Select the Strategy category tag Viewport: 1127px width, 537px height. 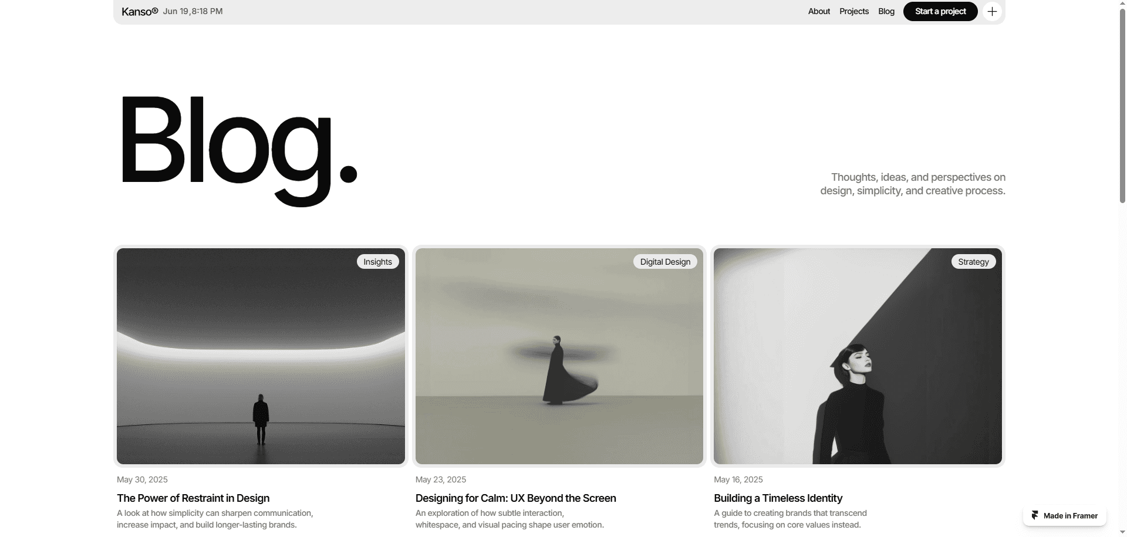click(973, 262)
